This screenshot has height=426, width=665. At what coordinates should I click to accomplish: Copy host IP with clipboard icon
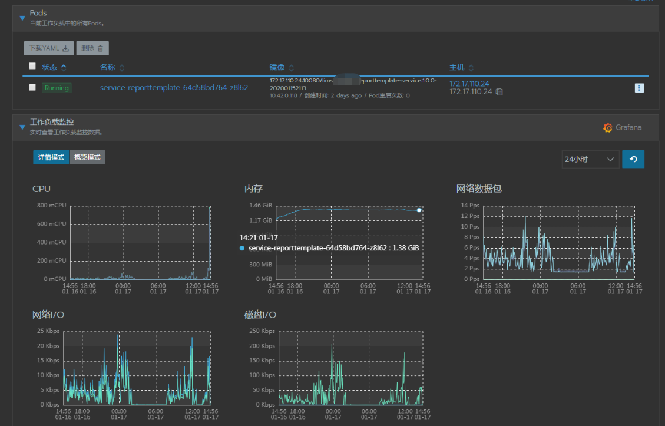pos(499,92)
